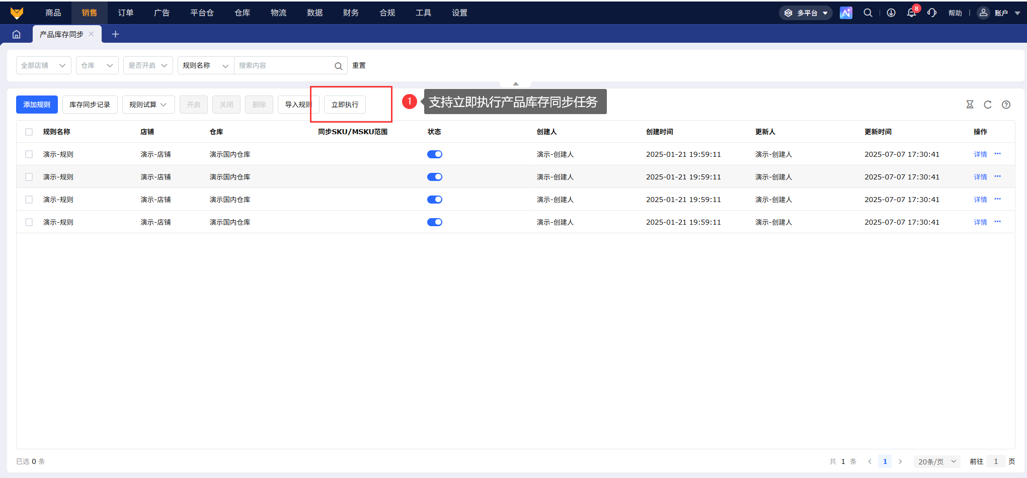
Task: Open the 仓库 filter dropdown
Action: (97, 65)
